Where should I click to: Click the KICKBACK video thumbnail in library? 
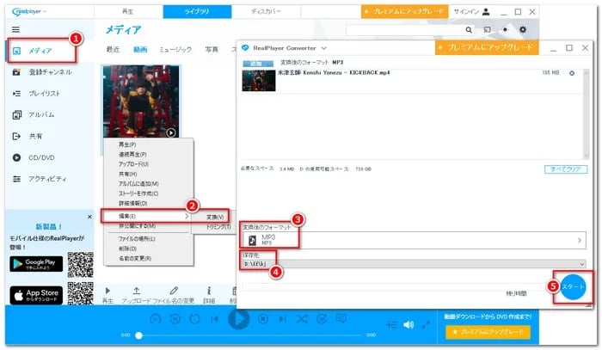coord(141,101)
